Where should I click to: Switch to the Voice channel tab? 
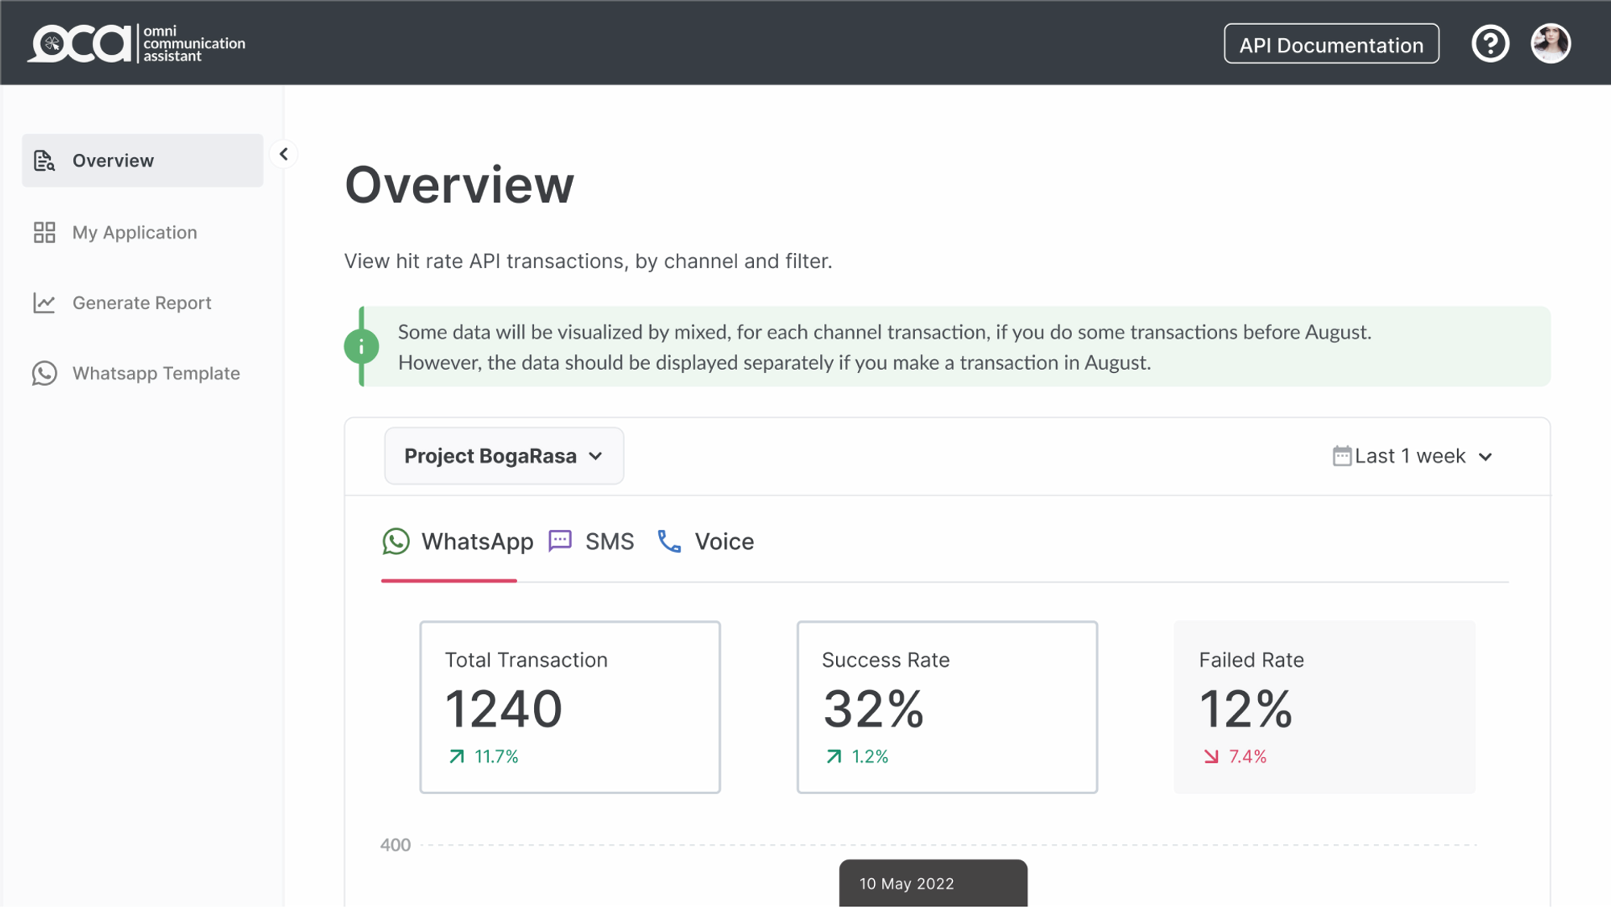click(705, 541)
